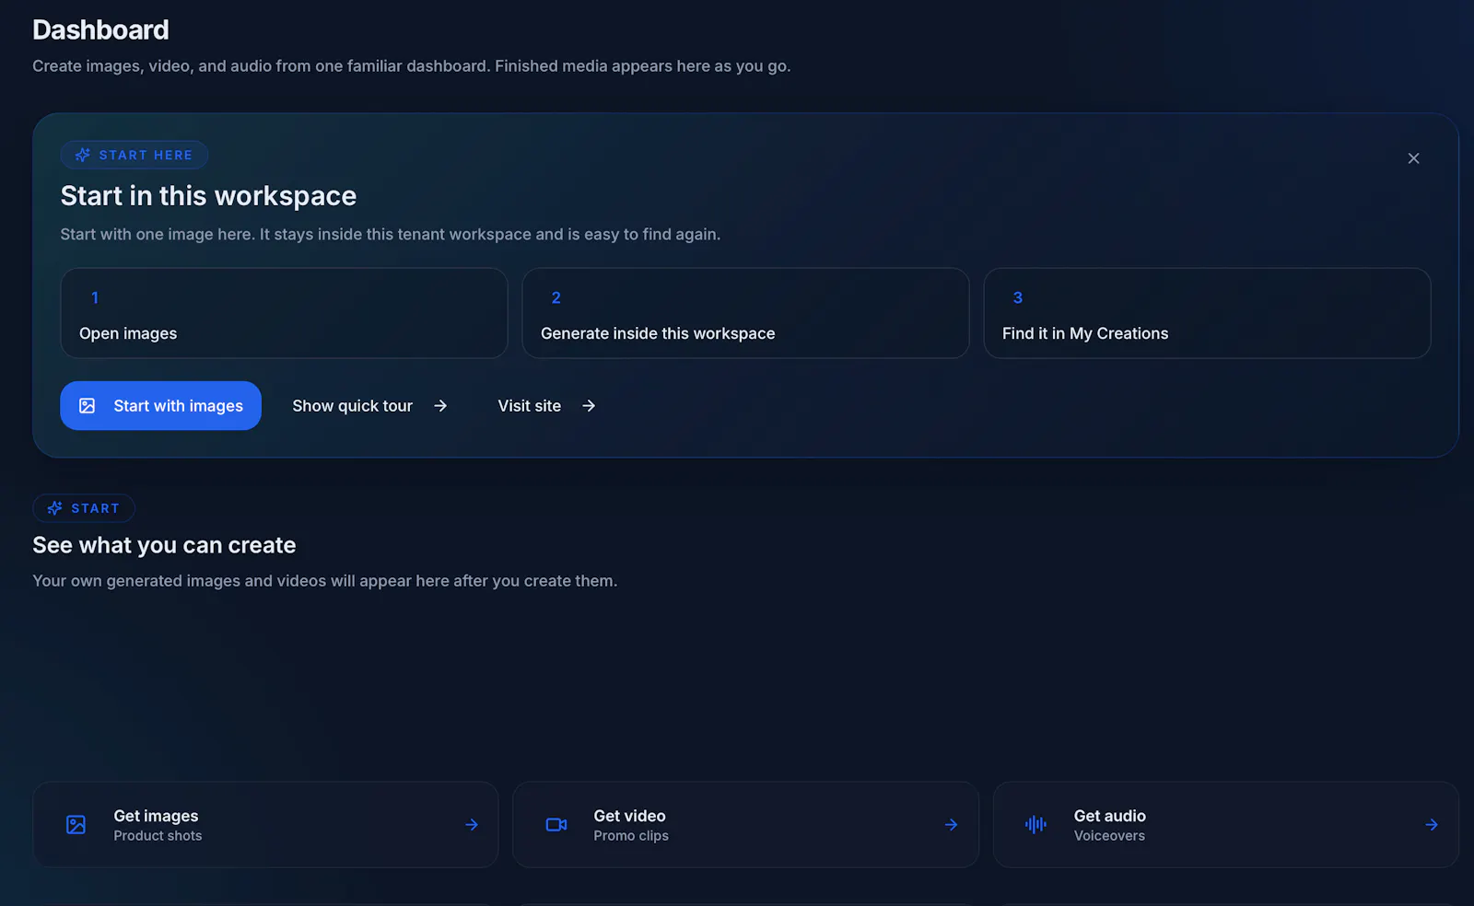Click the picture icon on Get images
1474x906 pixels.
76,825
